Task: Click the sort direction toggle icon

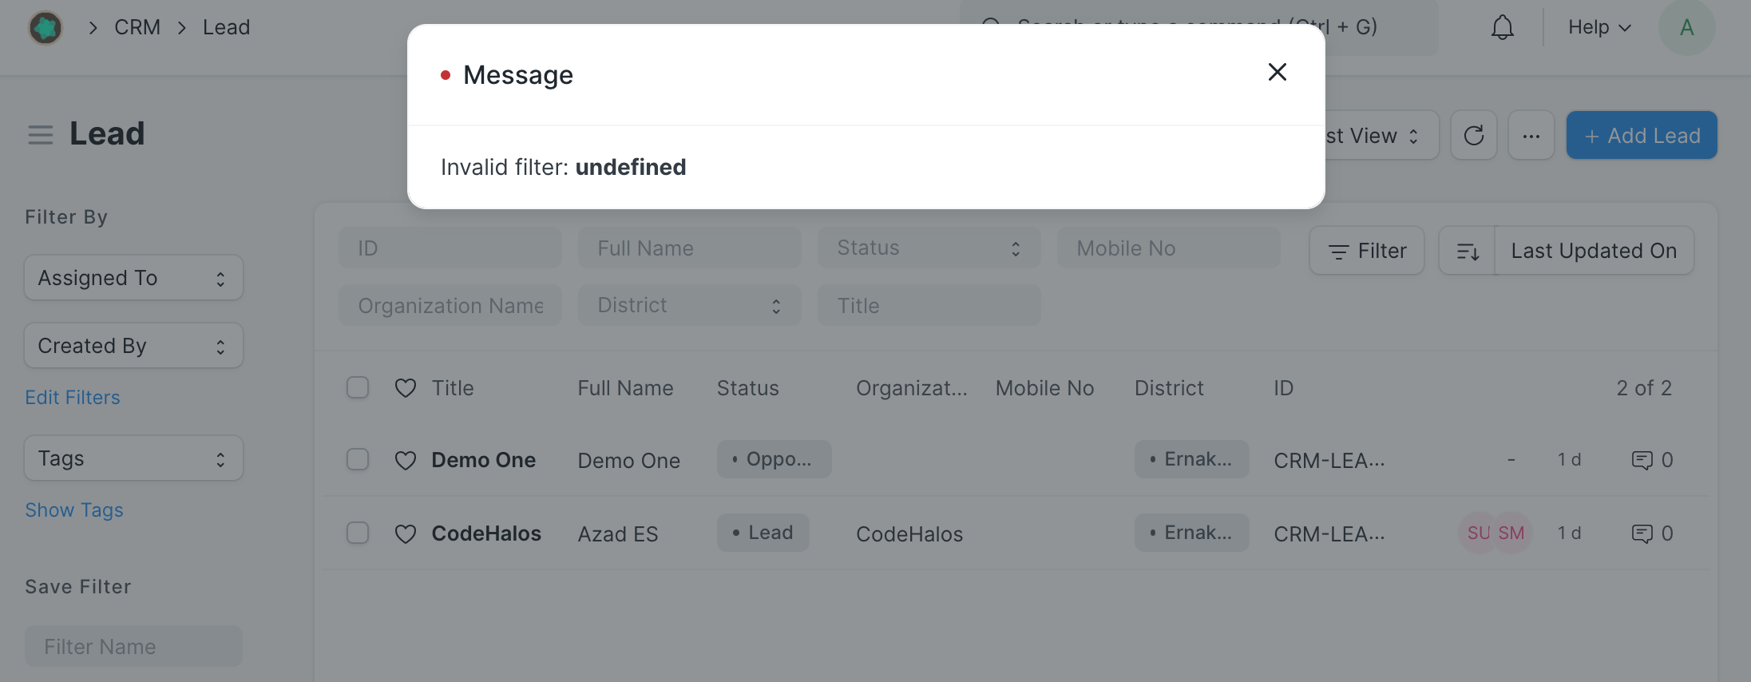Action: point(1468,251)
